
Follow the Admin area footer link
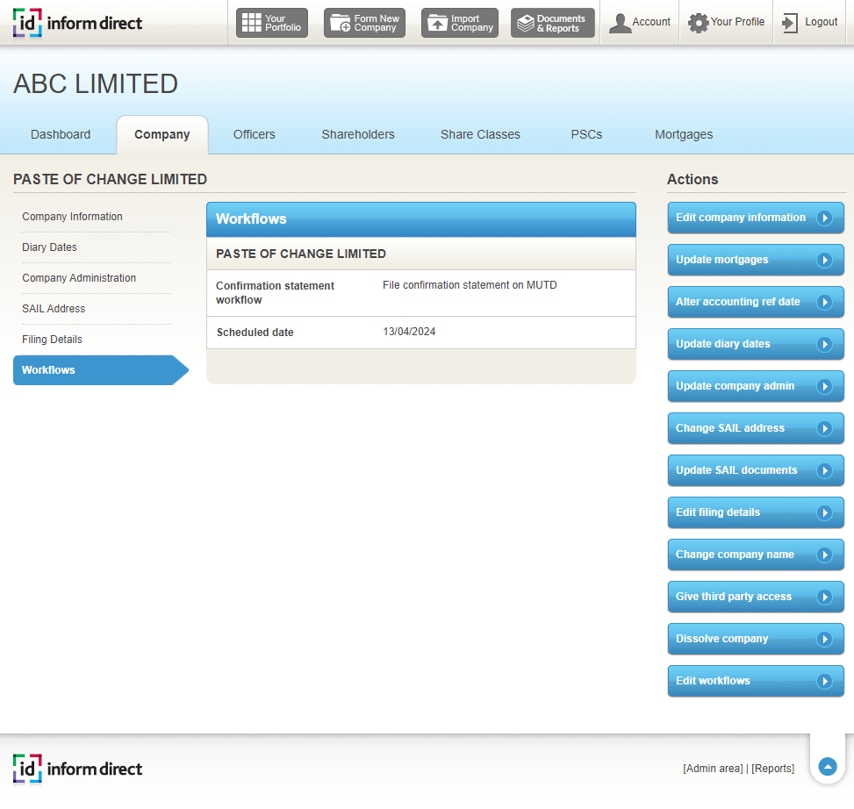coord(713,769)
